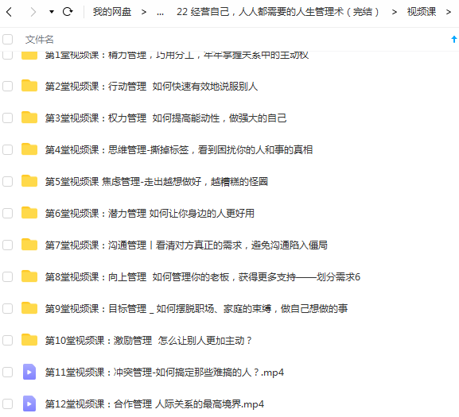Toggle the select-all checkbox beside 文件名
The height and width of the screenshot is (417, 459).
(x=8, y=39)
